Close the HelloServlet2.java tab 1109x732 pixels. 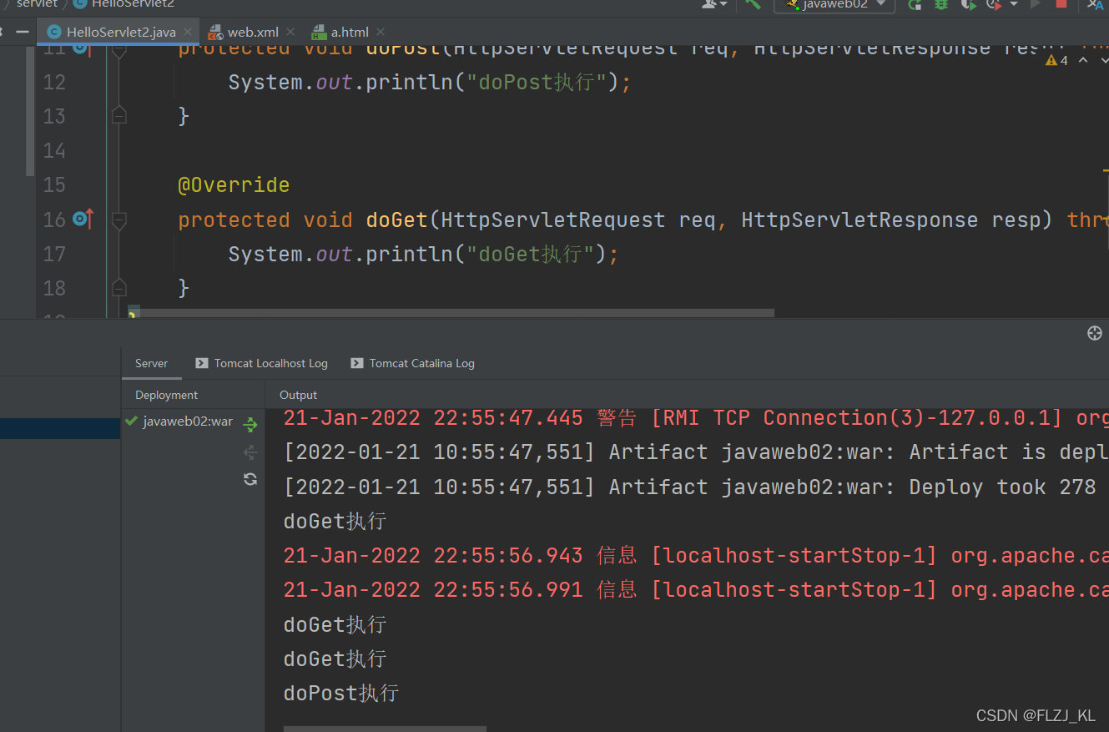[188, 33]
